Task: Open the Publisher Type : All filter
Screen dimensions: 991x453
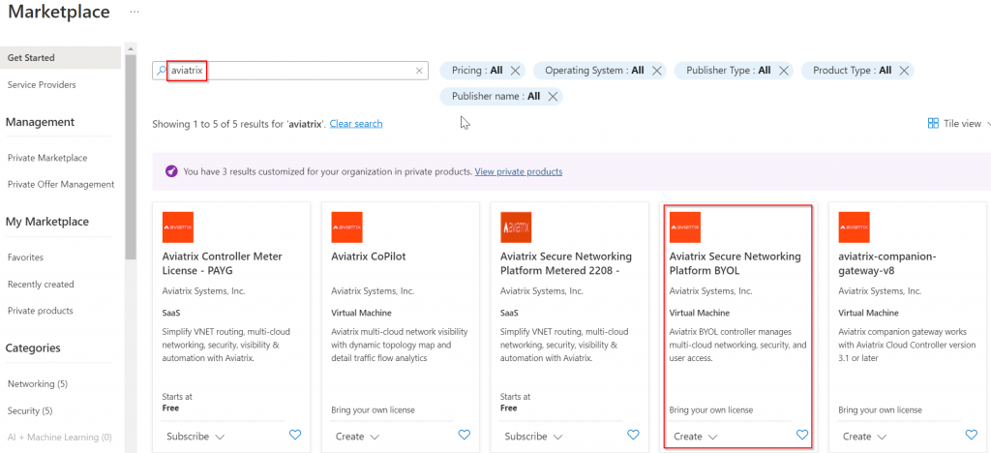Action: click(x=728, y=70)
